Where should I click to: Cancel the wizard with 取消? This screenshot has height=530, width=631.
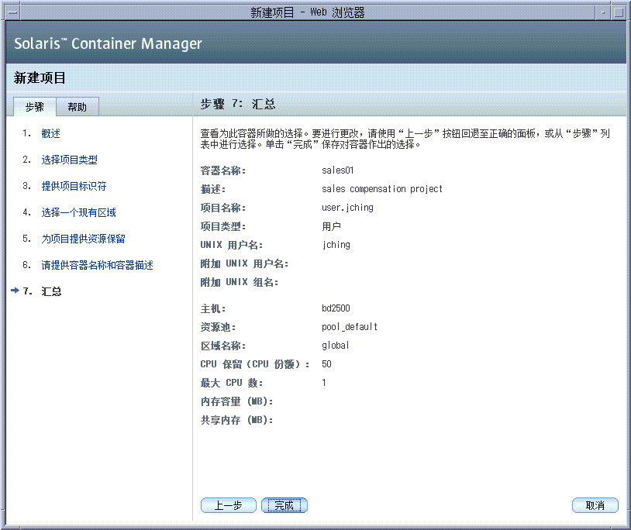pos(595,505)
